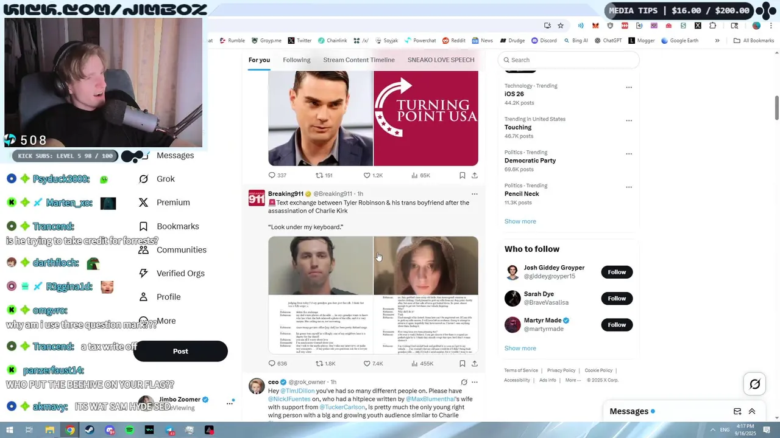Open Bookmarks in the sidebar
Image resolution: width=780 pixels, height=438 pixels.
pyautogui.click(x=169, y=226)
